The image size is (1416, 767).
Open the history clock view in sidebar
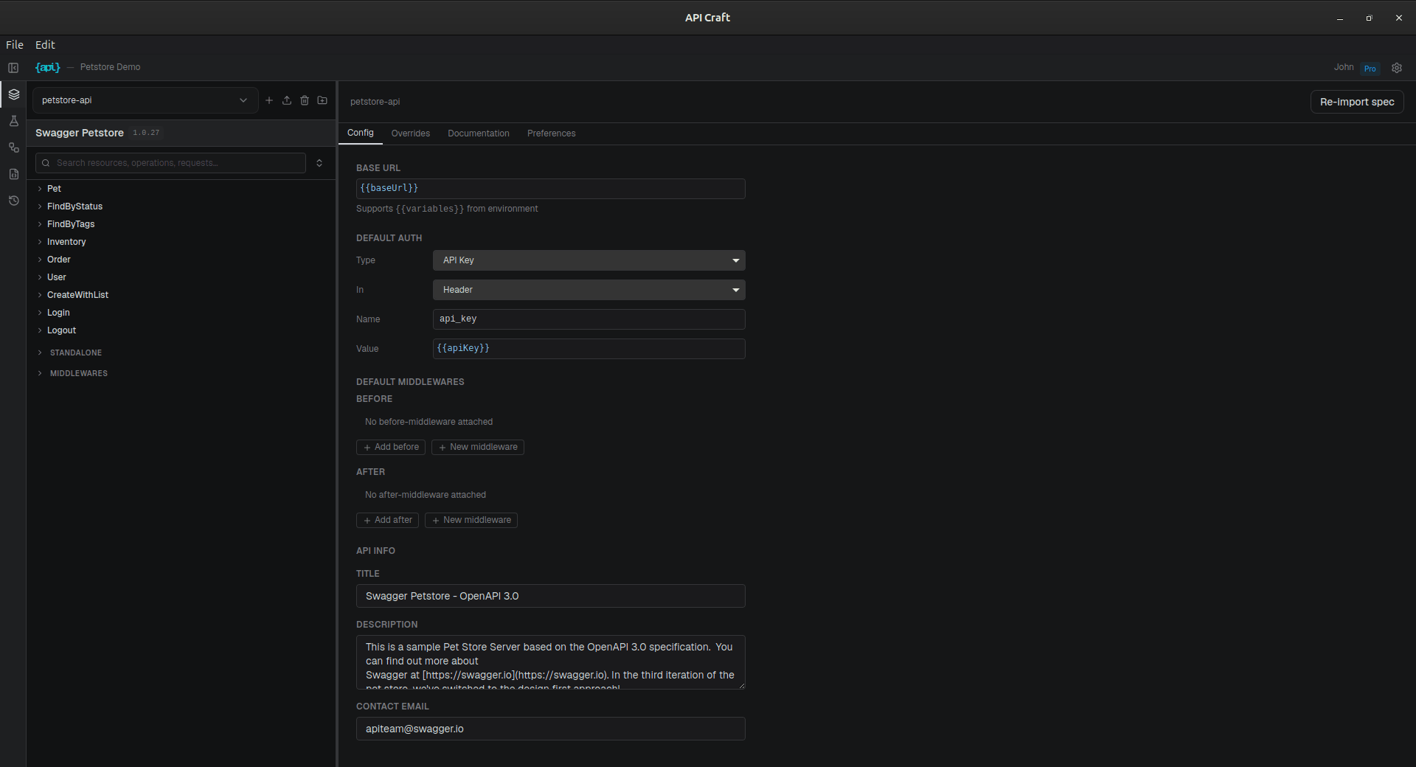click(x=13, y=201)
